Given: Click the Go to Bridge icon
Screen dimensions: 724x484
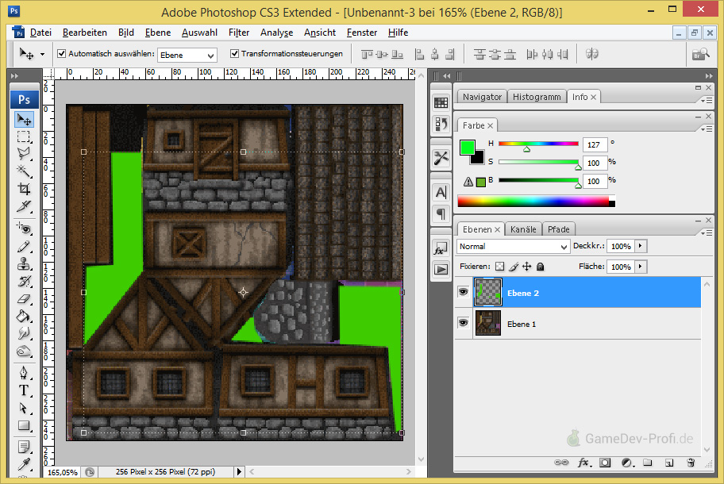Looking at the screenshot, I should tap(700, 55).
